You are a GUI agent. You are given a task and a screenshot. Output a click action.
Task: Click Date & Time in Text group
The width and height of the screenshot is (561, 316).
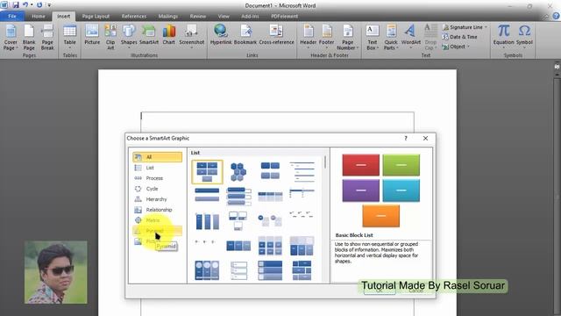coord(459,37)
